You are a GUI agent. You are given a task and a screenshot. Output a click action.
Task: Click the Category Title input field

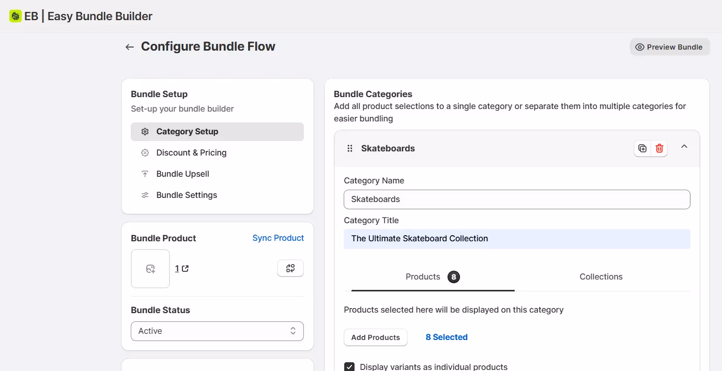tap(517, 238)
